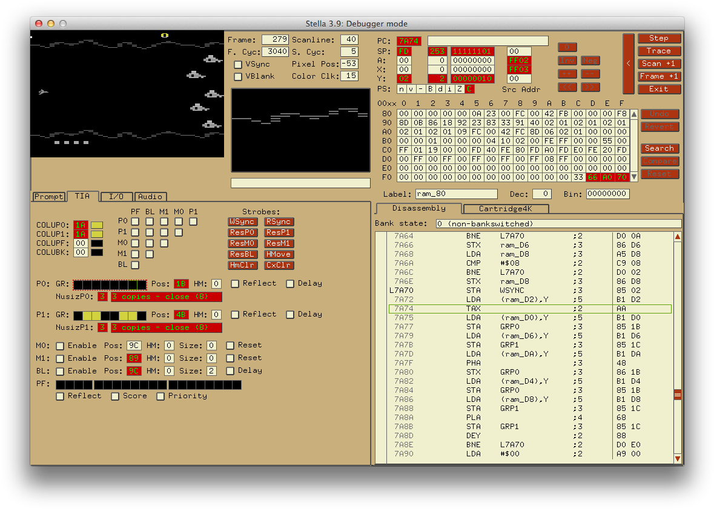The width and height of the screenshot is (714, 509).
Task: Click the COLUBK black color swatch
Action: (97, 252)
